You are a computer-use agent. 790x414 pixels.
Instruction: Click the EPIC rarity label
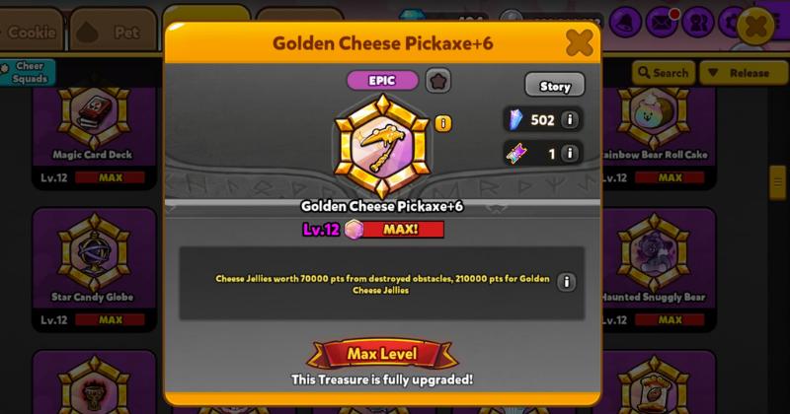coord(382,81)
